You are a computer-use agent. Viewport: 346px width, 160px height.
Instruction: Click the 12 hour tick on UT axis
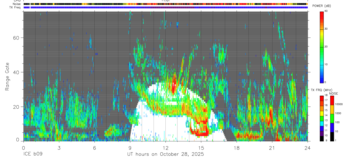pyautogui.click(x=166, y=148)
